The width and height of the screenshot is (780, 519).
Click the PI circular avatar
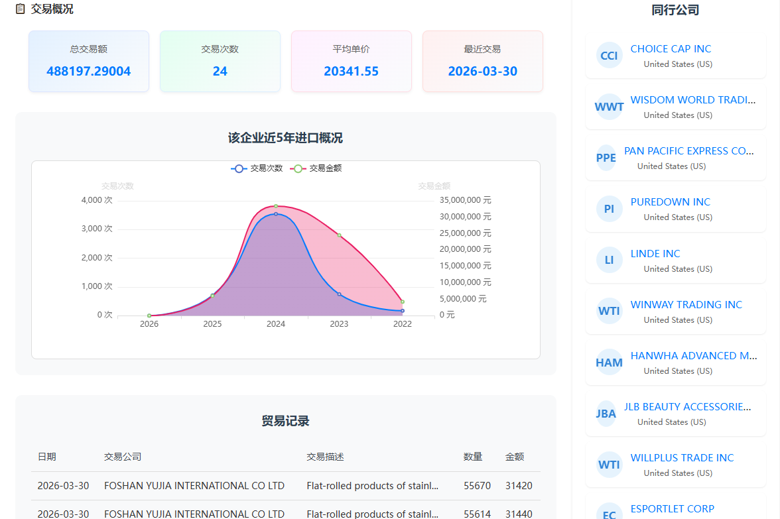(609, 209)
